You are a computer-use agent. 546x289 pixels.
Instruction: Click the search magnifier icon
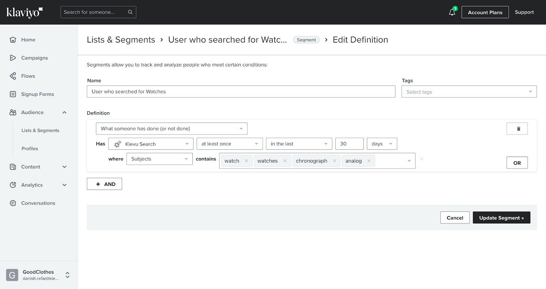pyautogui.click(x=130, y=12)
